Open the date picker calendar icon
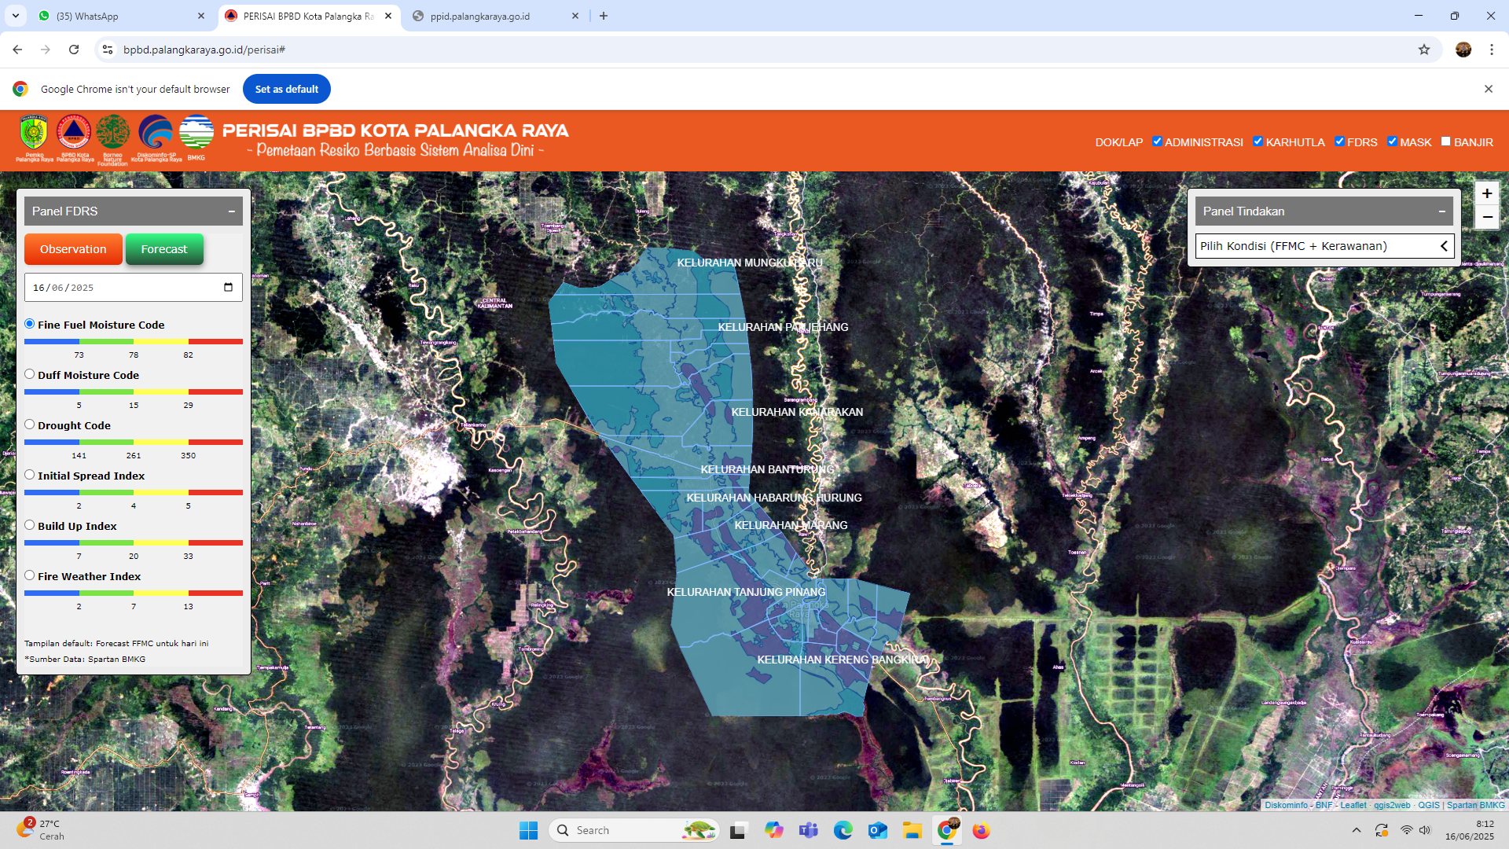Image resolution: width=1509 pixels, height=849 pixels. tap(228, 287)
